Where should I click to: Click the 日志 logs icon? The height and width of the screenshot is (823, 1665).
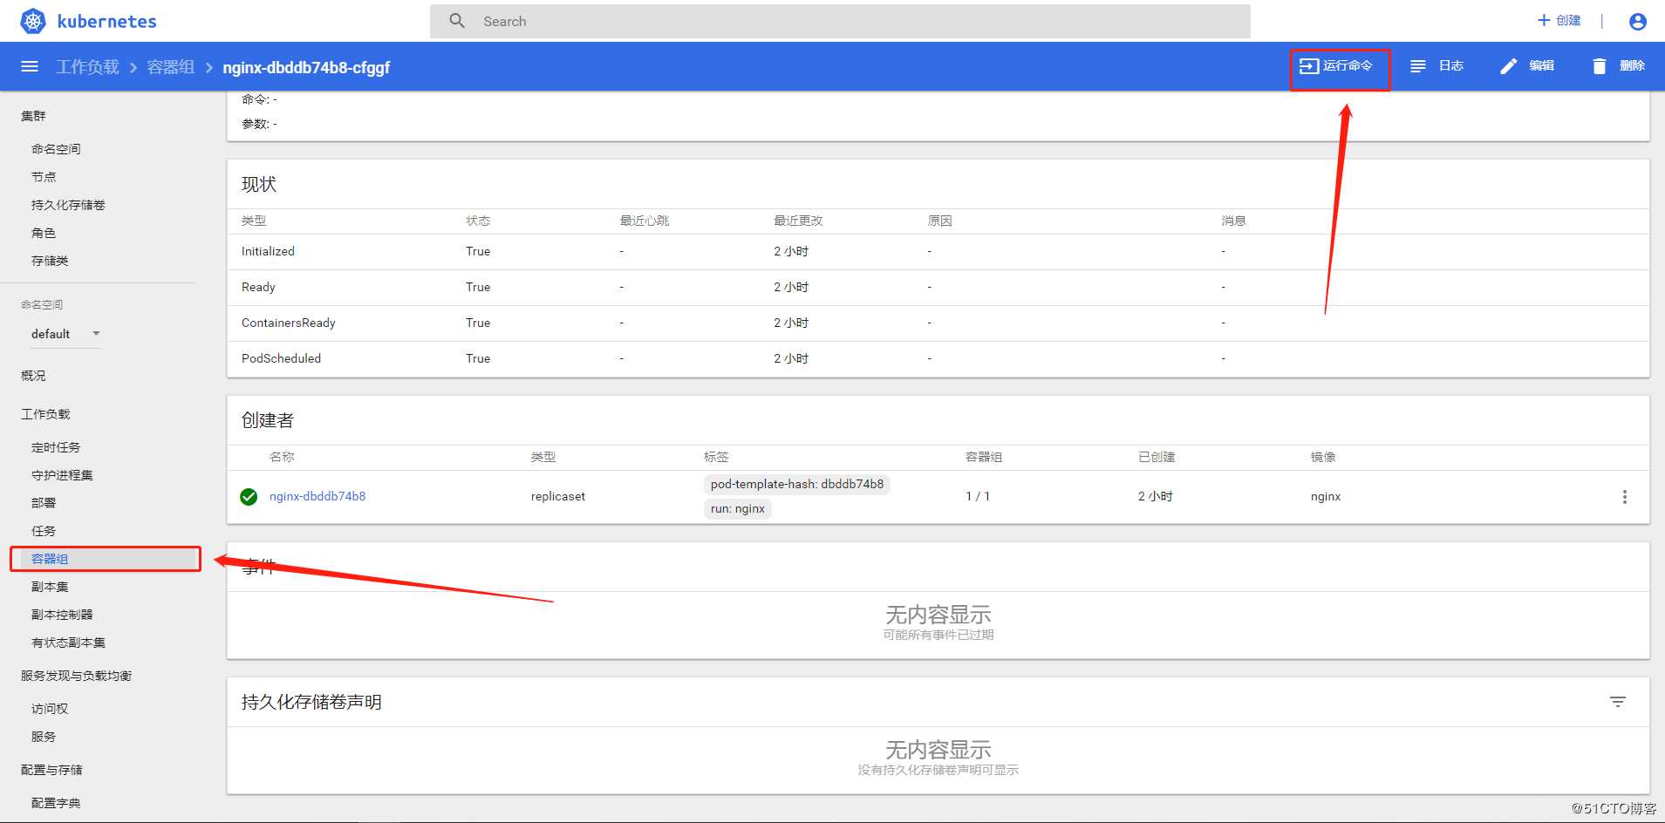[1418, 66]
